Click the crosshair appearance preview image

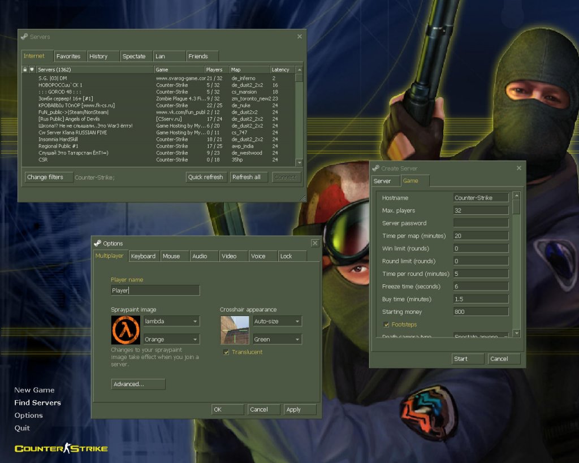pos(235,330)
